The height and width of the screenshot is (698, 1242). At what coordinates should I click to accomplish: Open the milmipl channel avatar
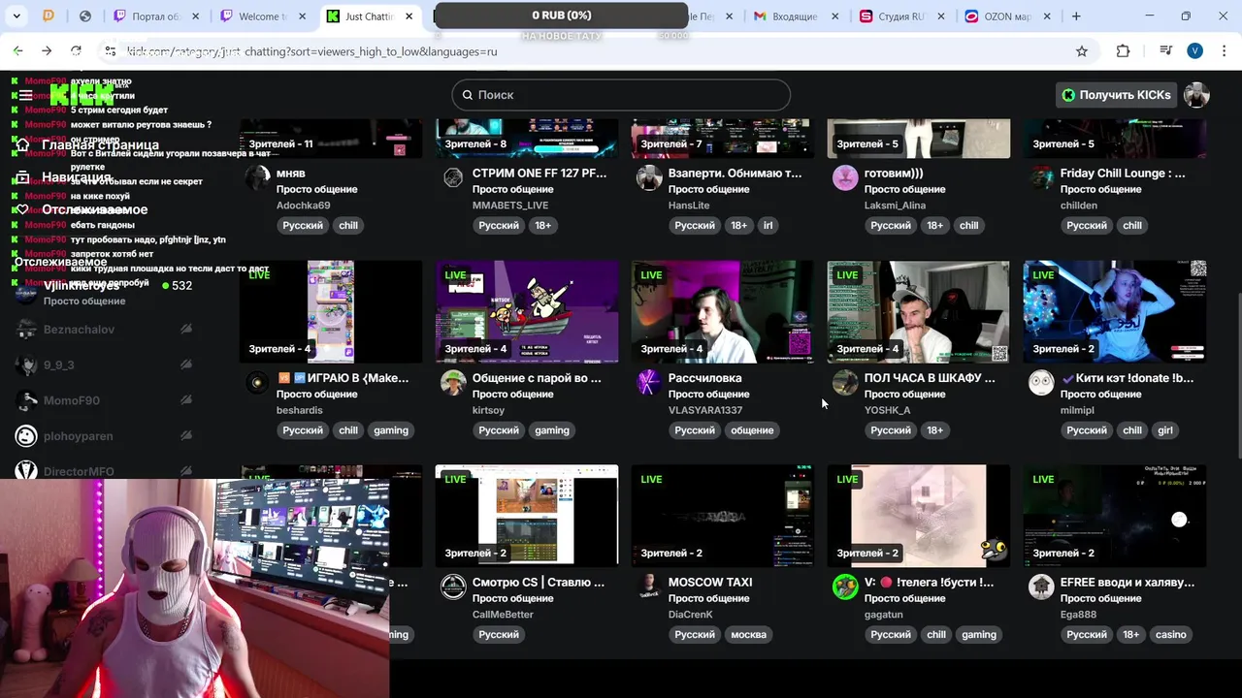pos(1041,383)
